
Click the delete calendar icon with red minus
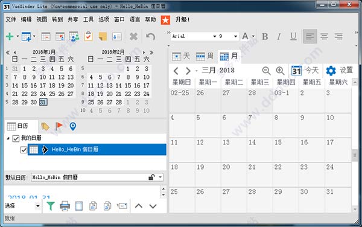click(46, 36)
